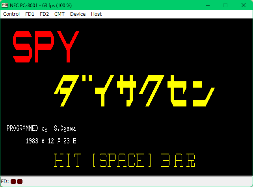Open the FD1 menu

30,14
